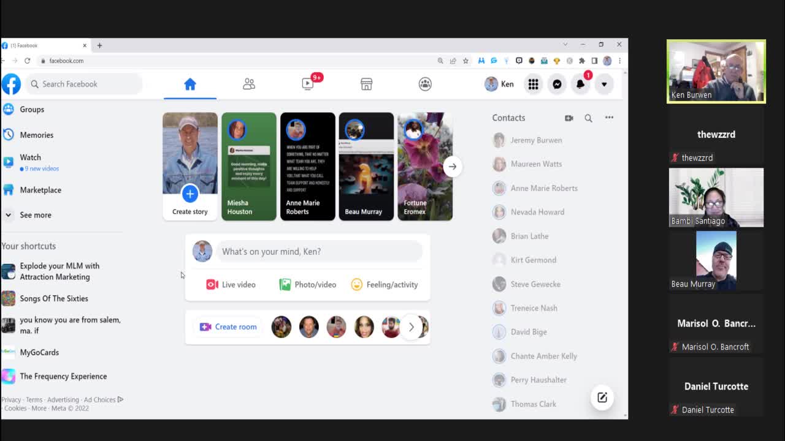Open the Groups tab icon in top bar
The width and height of the screenshot is (785, 441).
tap(425, 84)
